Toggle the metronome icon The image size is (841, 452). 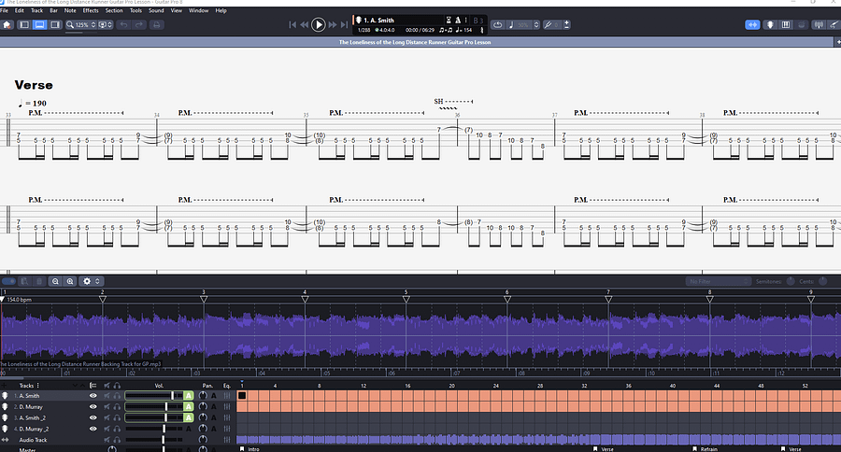pos(458,20)
